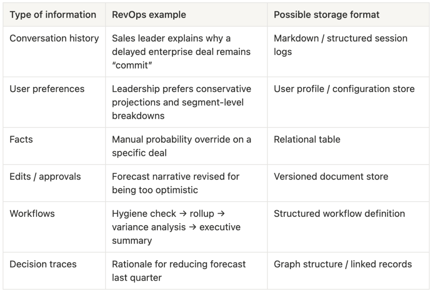Viewport: 433px width, 292px height.
Task: Click the hygiene check rollup workflow text
Action: coord(176,227)
